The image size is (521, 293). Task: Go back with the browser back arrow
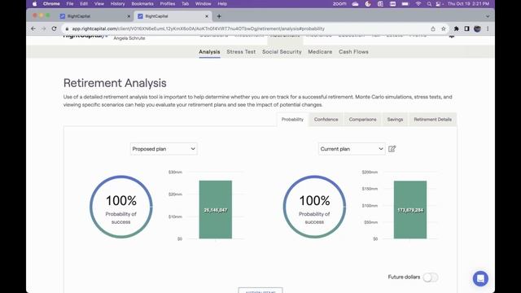pos(33,29)
